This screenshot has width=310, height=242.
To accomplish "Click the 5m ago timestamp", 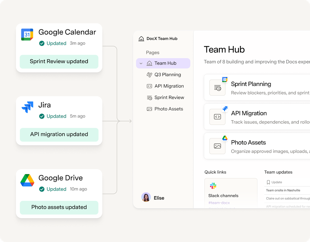I will pyautogui.click(x=77, y=116).
